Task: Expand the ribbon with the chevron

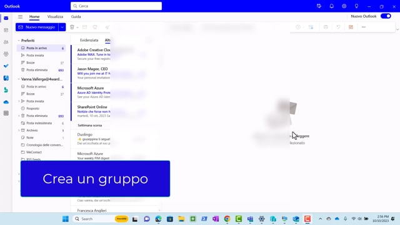Action: pyautogui.click(x=397, y=29)
